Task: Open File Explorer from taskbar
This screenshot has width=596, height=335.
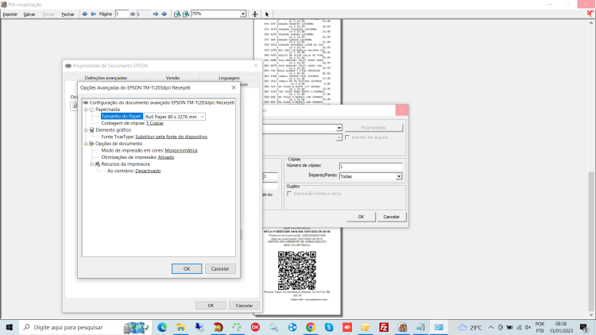Action: coord(181,327)
